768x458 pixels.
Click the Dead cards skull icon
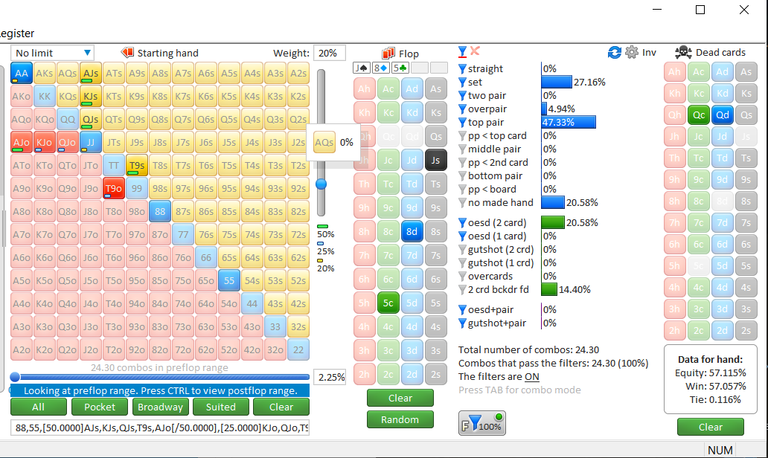pos(682,53)
